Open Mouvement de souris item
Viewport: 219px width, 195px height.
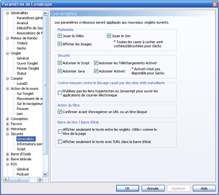pos(29,98)
